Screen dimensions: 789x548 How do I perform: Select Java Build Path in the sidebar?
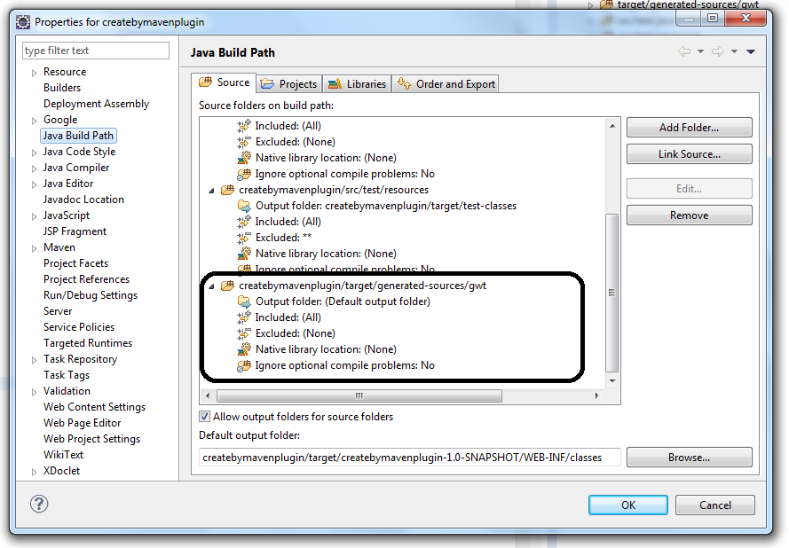(78, 136)
